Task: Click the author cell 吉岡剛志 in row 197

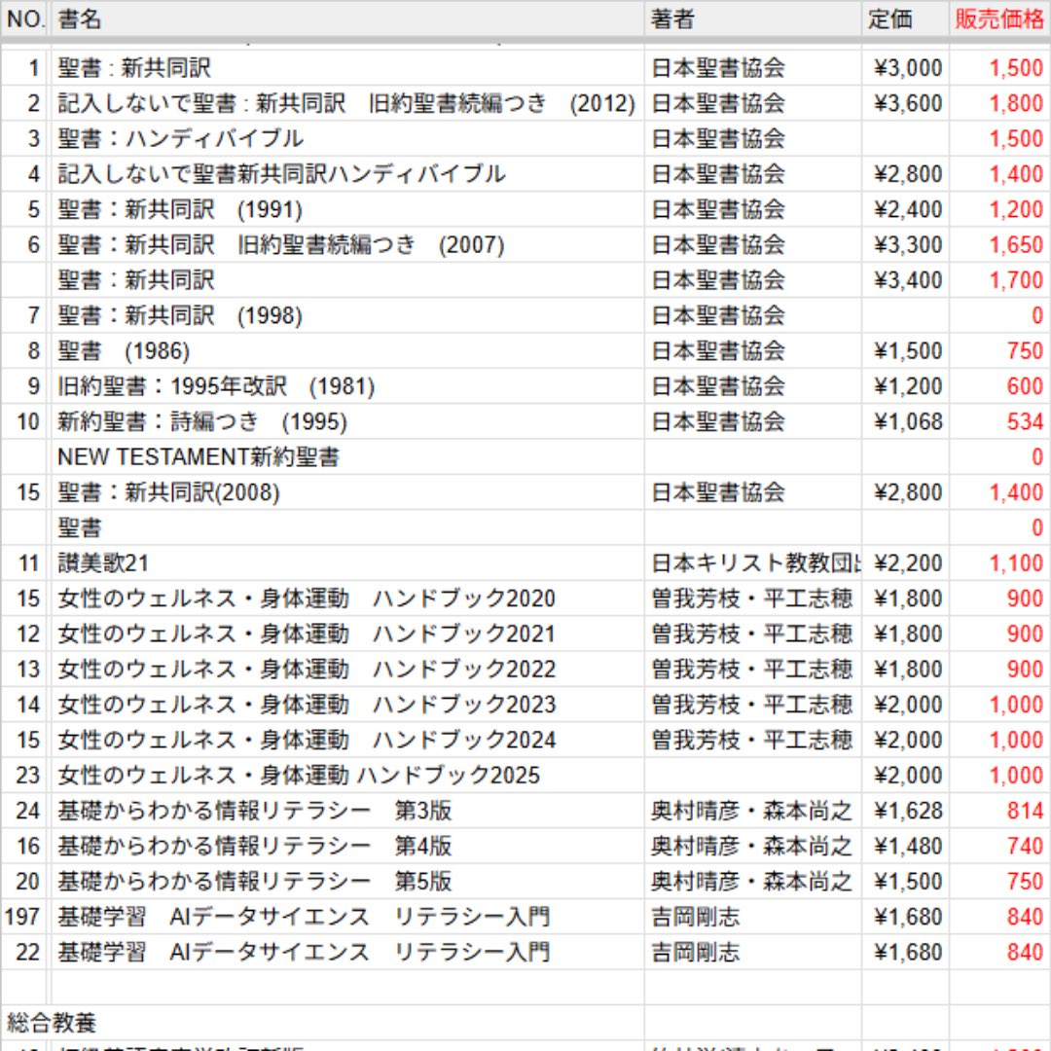Action: (752, 917)
